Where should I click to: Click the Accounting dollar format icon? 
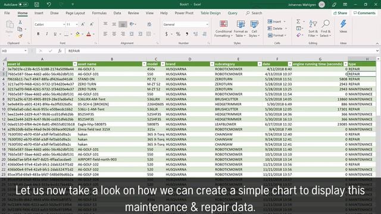tap(167, 34)
